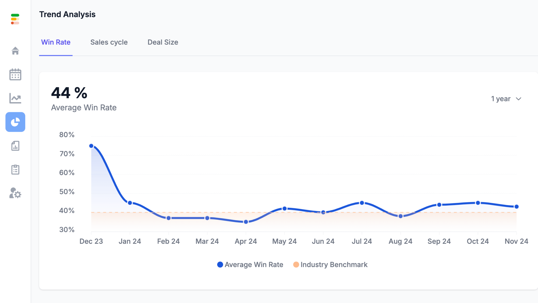The image size is (538, 303).
Task: Open the clipboard checklist sidebar icon
Action: (x=15, y=170)
